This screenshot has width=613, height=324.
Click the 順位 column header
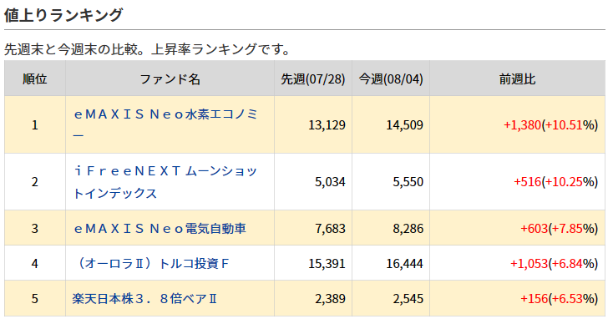[35, 78]
